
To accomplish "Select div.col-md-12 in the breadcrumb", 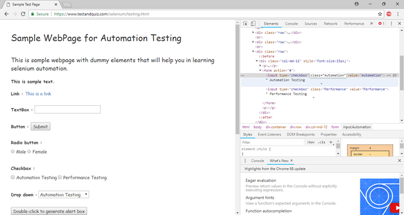I will (317, 127).
